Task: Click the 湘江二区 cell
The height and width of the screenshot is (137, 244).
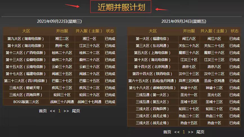Action: [62, 39]
